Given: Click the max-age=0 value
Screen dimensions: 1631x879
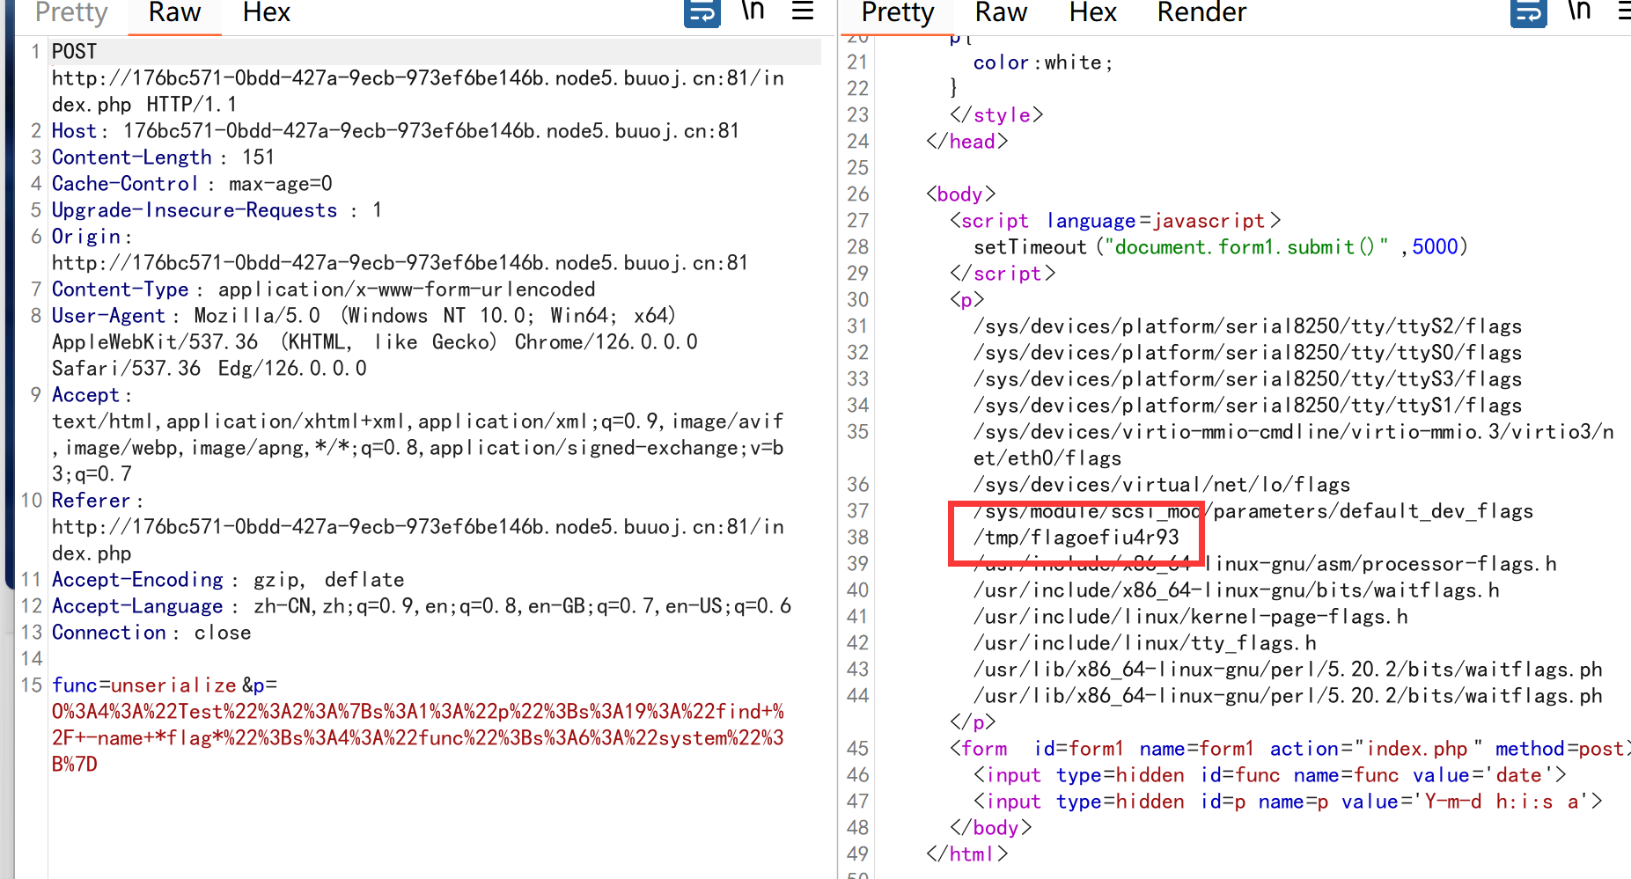Looking at the screenshot, I should (281, 184).
